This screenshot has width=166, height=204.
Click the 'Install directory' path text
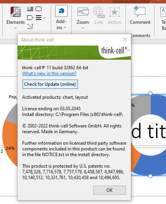(x=73, y=114)
